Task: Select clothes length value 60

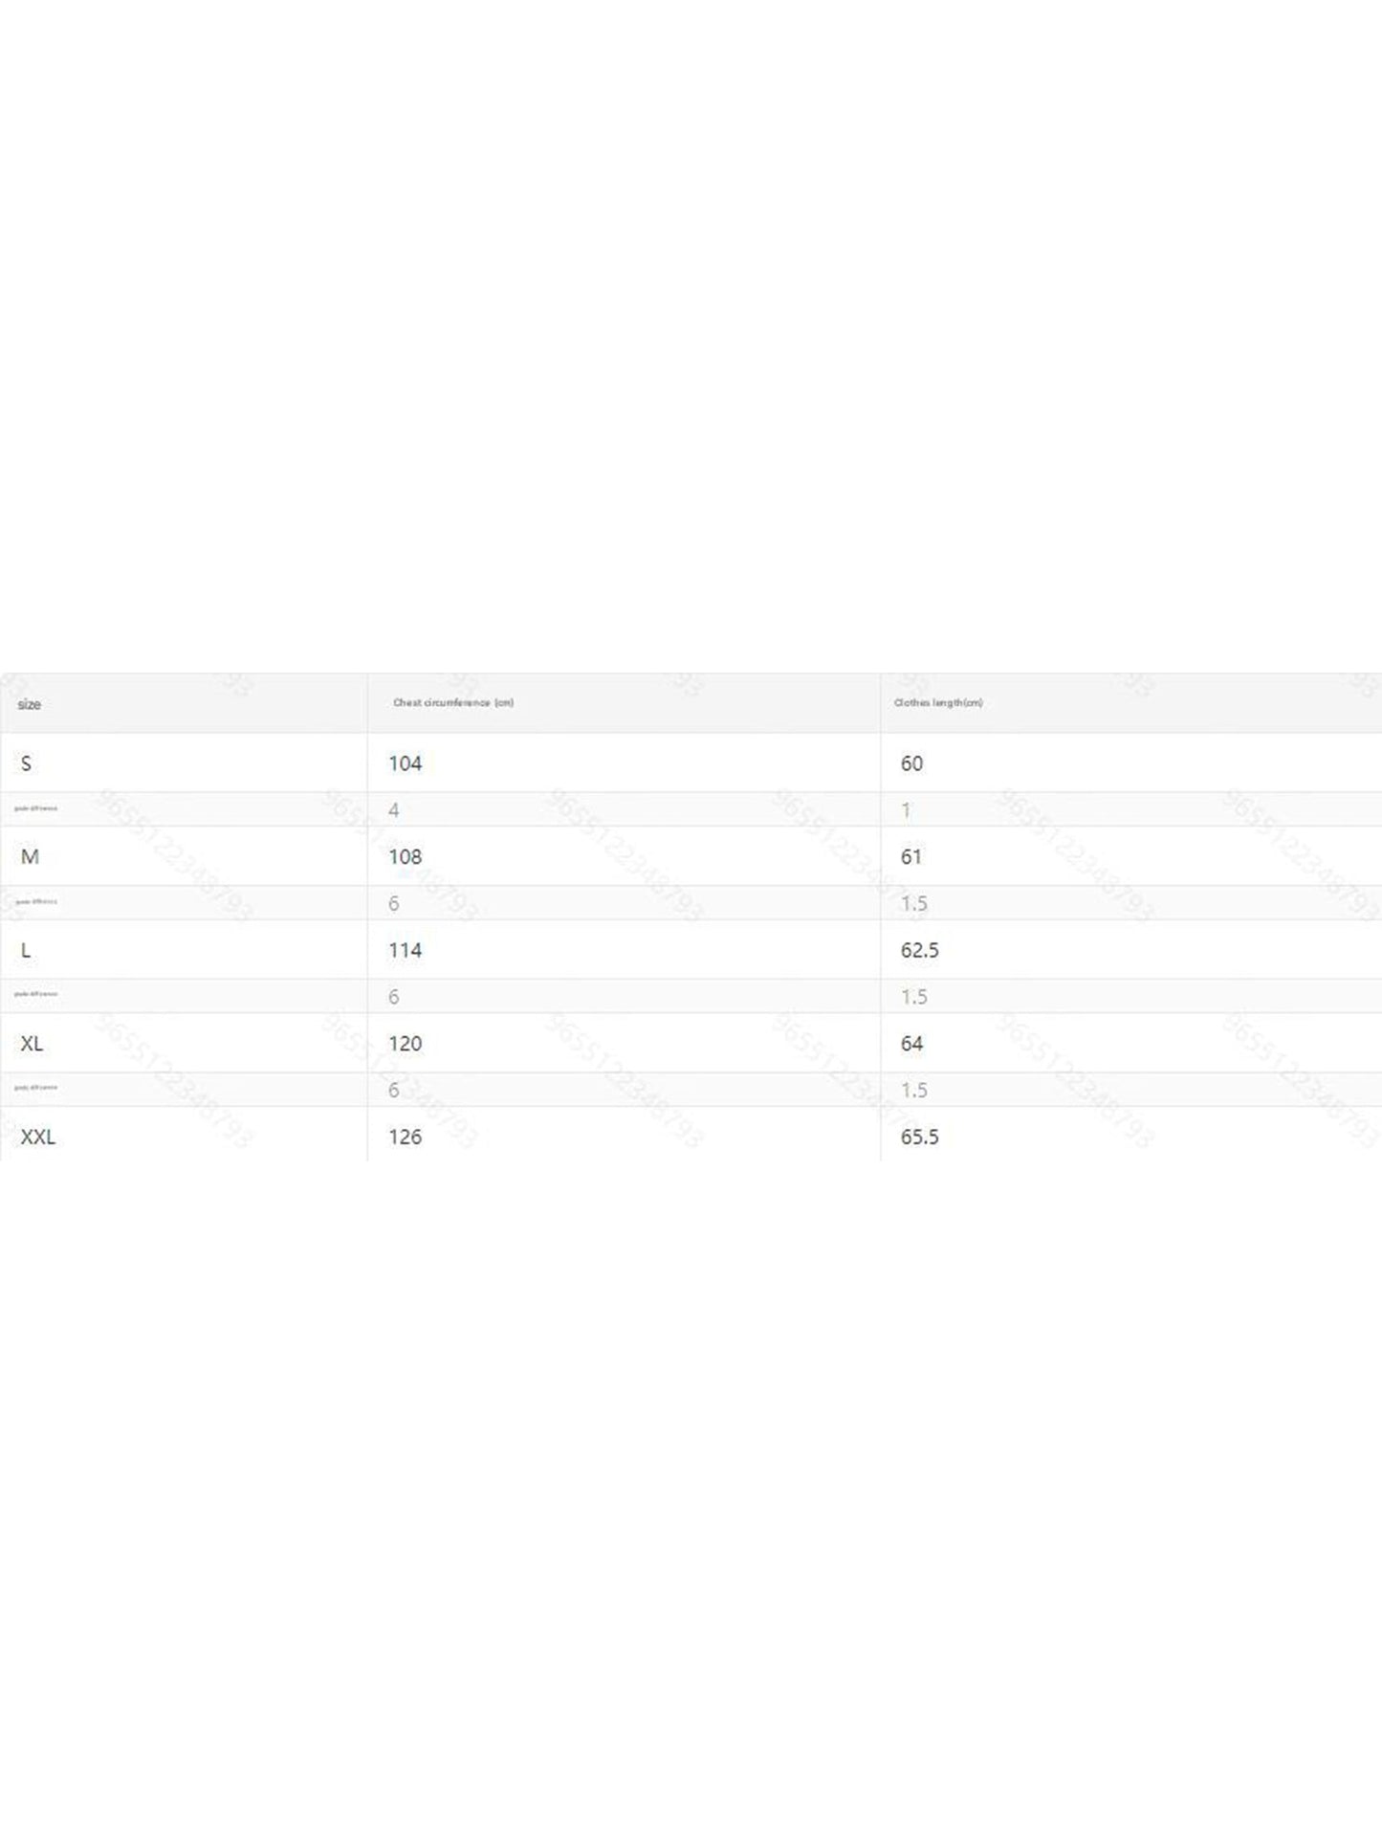Action: tap(911, 763)
